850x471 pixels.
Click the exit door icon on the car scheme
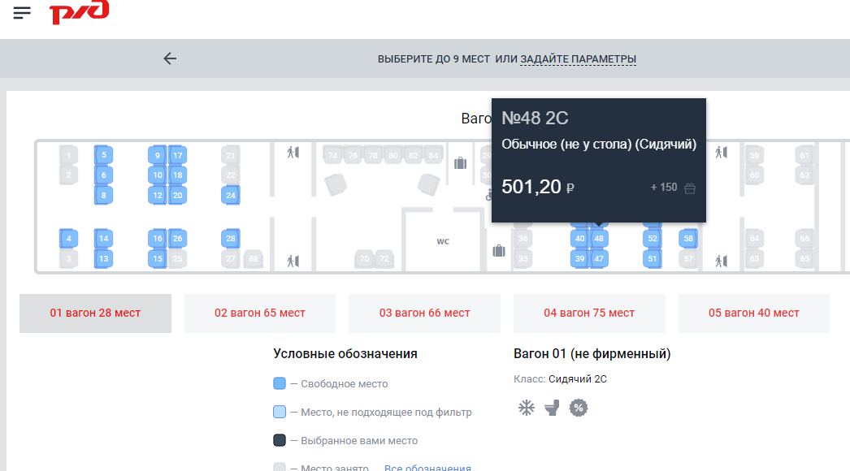click(x=293, y=152)
